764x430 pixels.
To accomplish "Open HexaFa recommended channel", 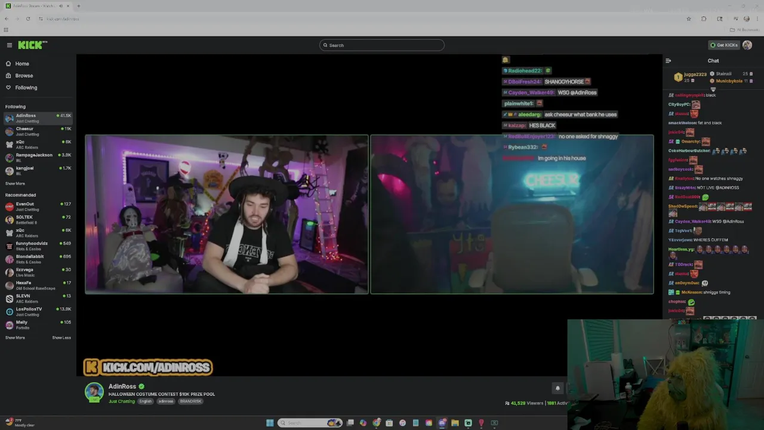I will pyautogui.click(x=38, y=285).
